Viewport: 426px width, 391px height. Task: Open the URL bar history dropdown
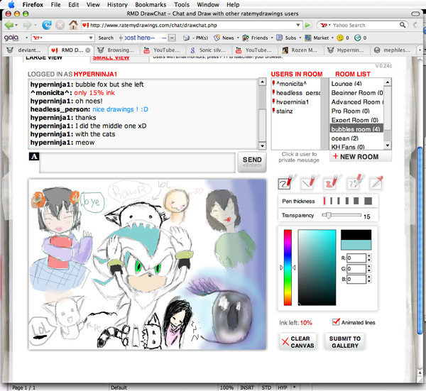pos(298,25)
